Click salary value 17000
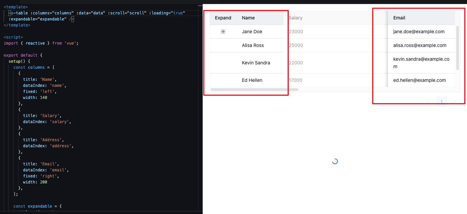Screen dimensions: 467x214 coord(295,80)
